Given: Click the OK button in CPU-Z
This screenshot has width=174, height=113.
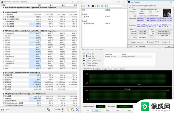Looking at the screenshot, I should tap(169, 46).
